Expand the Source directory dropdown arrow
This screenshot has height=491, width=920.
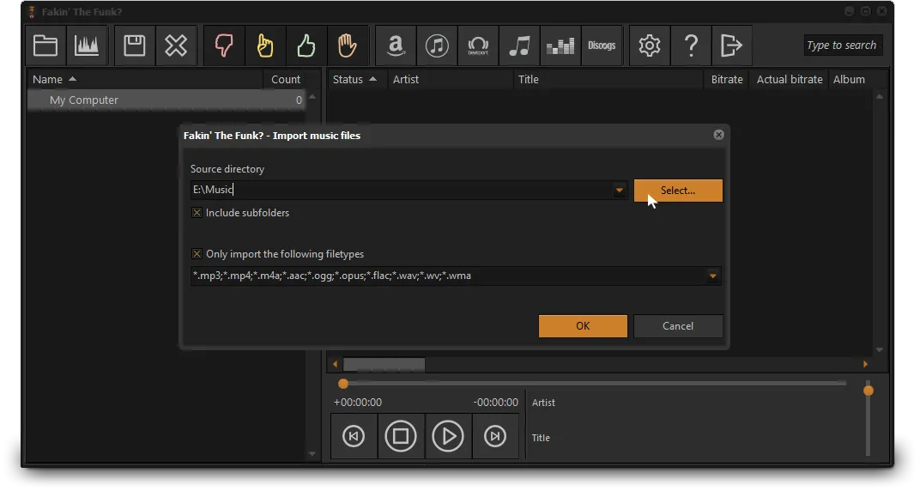pyautogui.click(x=619, y=190)
